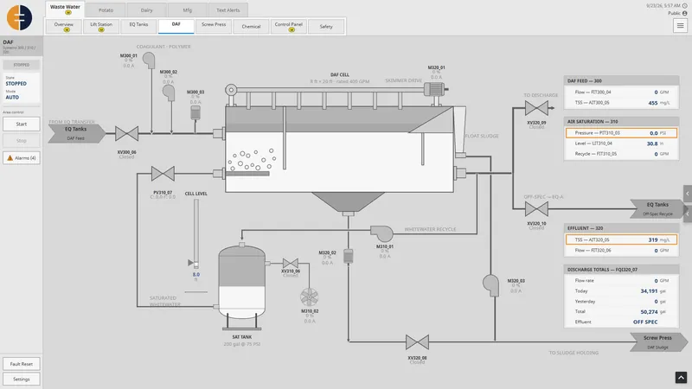Select the M310_02 compressor fan icon
The image size is (692, 389).
coord(310,297)
